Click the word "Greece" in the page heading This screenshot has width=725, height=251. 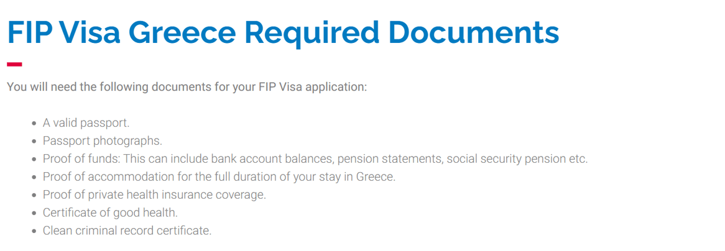[x=183, y=33]
